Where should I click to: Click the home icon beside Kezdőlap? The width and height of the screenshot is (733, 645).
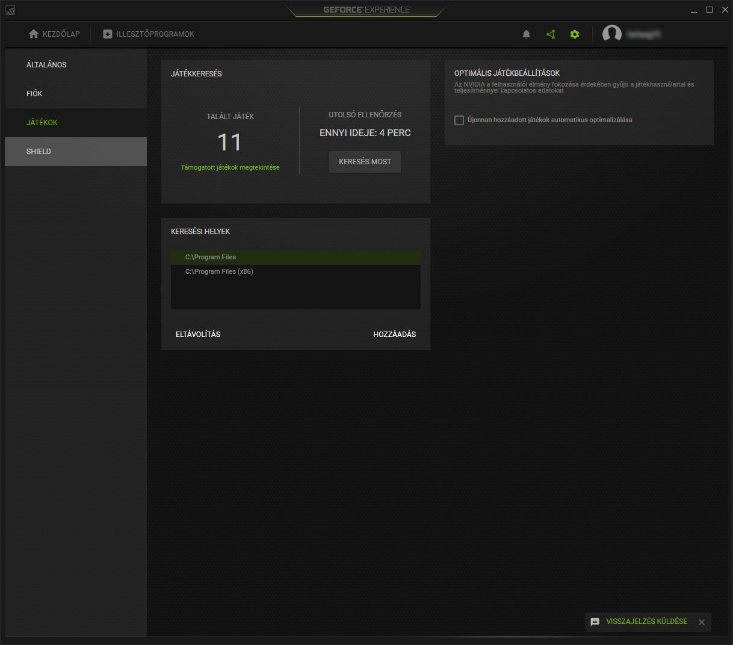[x=34, y=34]
